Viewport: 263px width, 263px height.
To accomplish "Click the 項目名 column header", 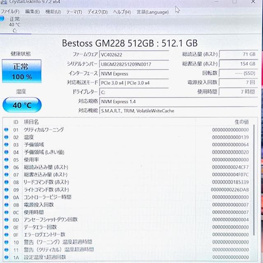I will (31, 122).
